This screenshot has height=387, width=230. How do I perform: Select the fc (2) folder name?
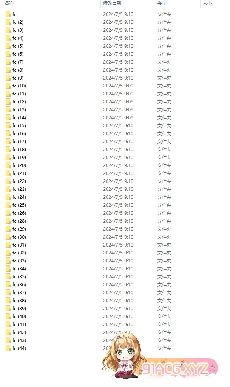[18, 22]
